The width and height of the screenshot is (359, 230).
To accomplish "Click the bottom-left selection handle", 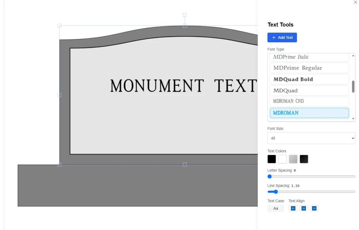I will (x=59, y=165).
